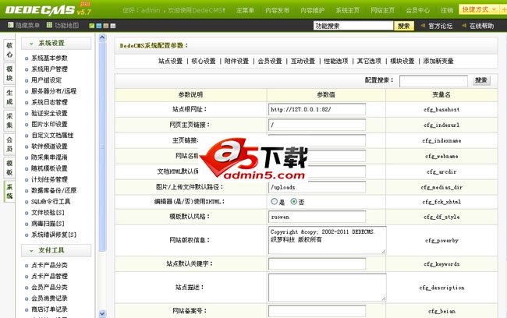Image resolution: width=507 pixels, height=318 pixels.
Task: Open the 添加新变量 add variable tab
Action: (x=438, y=61)
